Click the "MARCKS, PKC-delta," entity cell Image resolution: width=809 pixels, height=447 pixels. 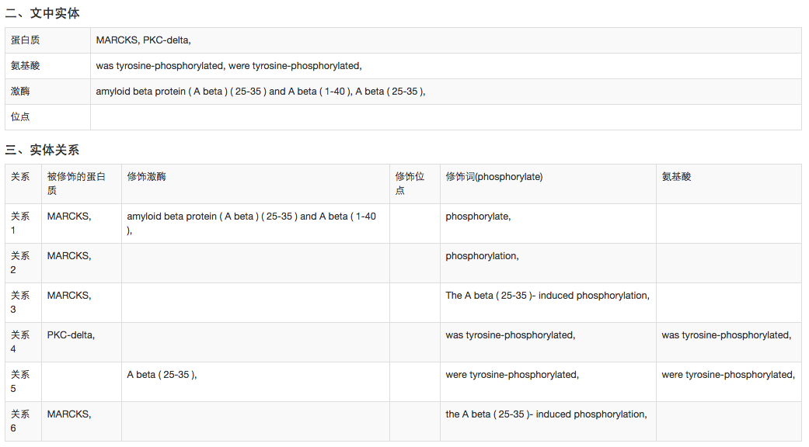[144, 40]
